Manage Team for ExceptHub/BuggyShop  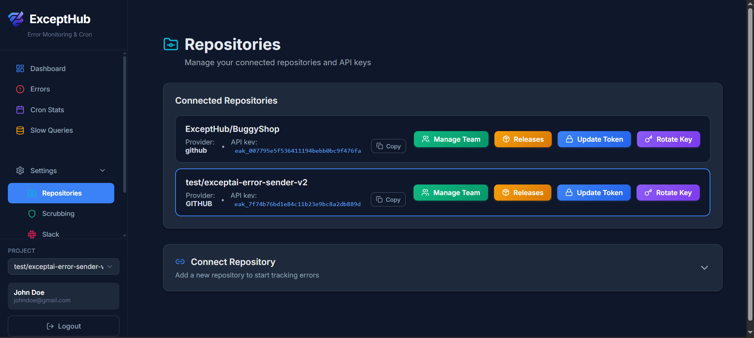(451, 139)
